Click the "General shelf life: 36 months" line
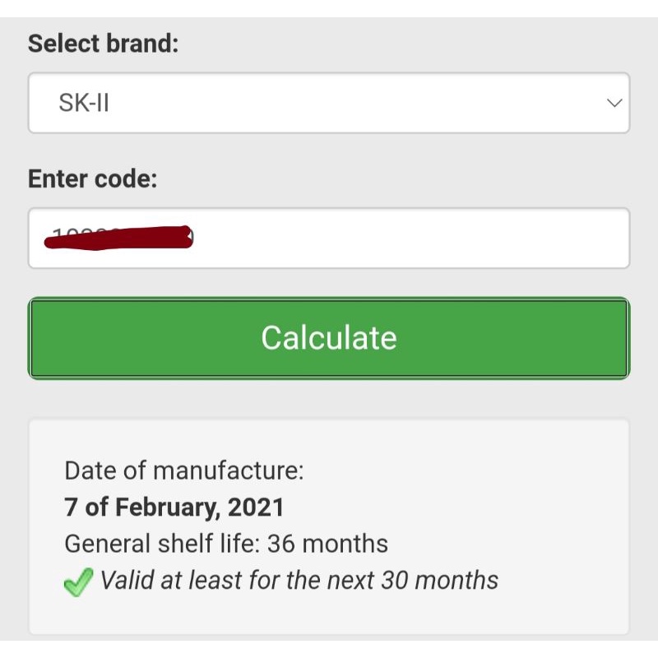658x658 pixels. coord(226,544)
